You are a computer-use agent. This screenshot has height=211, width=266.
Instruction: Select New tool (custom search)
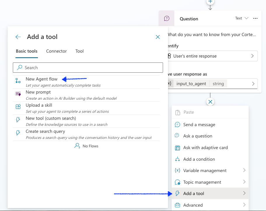tap(51, 118)
